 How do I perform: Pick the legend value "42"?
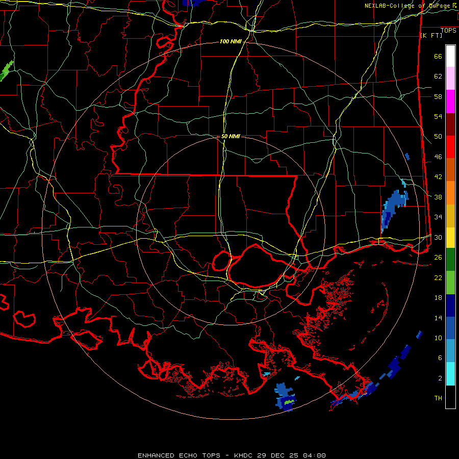pos(438,177)
